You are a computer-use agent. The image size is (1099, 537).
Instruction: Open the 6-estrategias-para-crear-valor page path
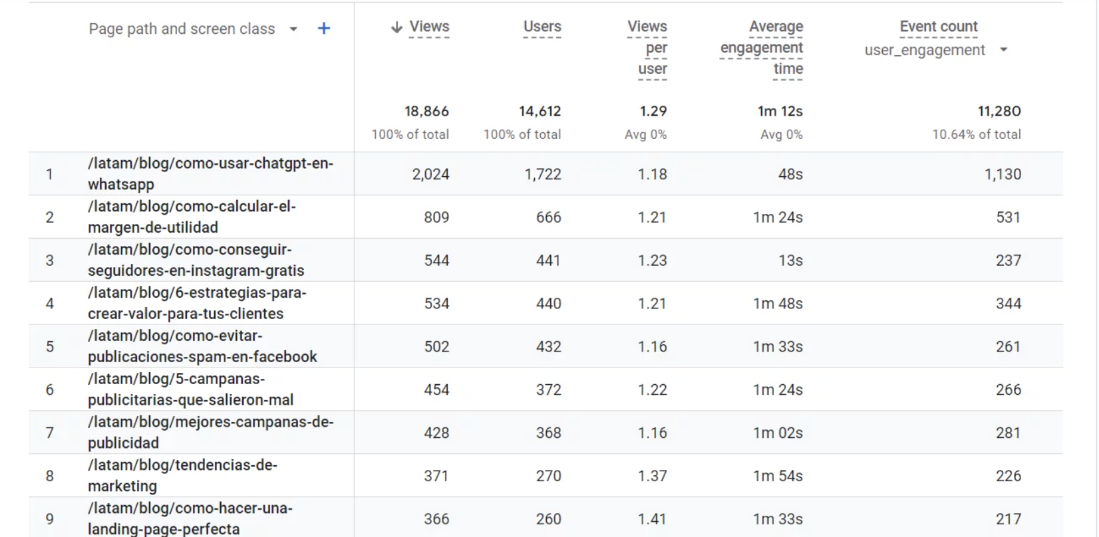[197, 303]
